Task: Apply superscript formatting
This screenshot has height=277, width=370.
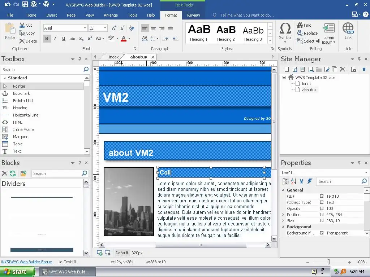Action: 90,38
